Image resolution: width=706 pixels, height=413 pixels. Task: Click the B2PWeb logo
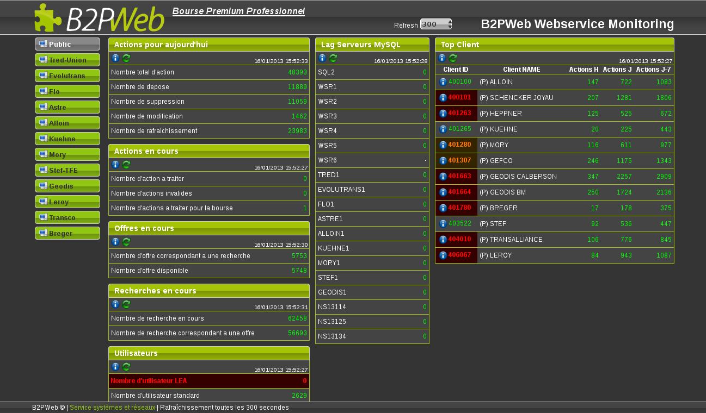pyautogui.click(x=100, y=18)
